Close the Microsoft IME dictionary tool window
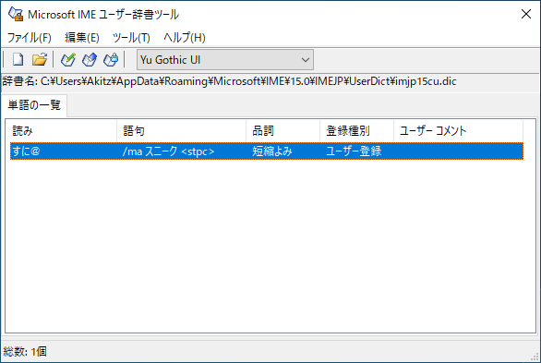Screen dimensions: 541x363 pos(526,14)
